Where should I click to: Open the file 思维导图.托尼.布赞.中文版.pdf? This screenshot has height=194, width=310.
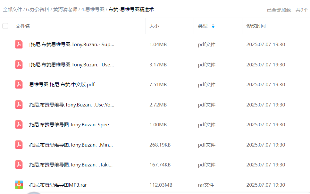(x=62, y=85)
